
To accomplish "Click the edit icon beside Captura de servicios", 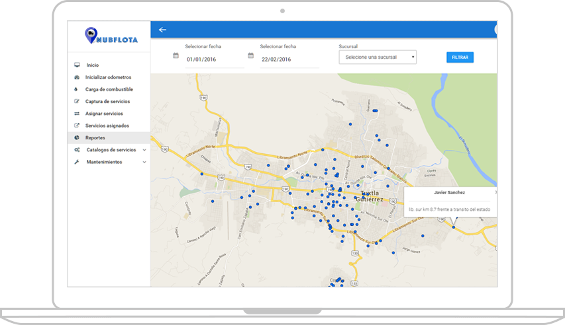I will pos(77,102).
